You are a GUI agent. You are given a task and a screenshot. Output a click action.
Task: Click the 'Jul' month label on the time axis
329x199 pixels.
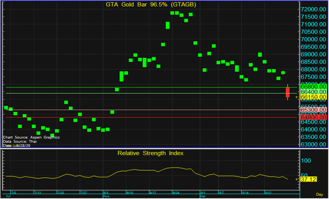point(8,196)
